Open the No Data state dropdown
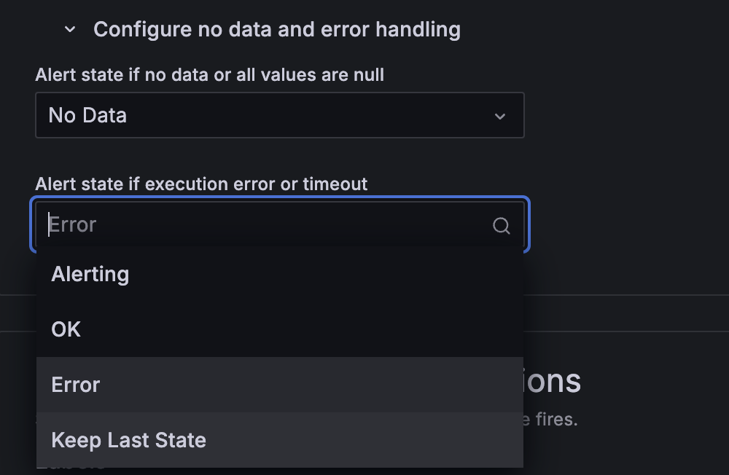The image size is (729, 475). tap(280, 115)
